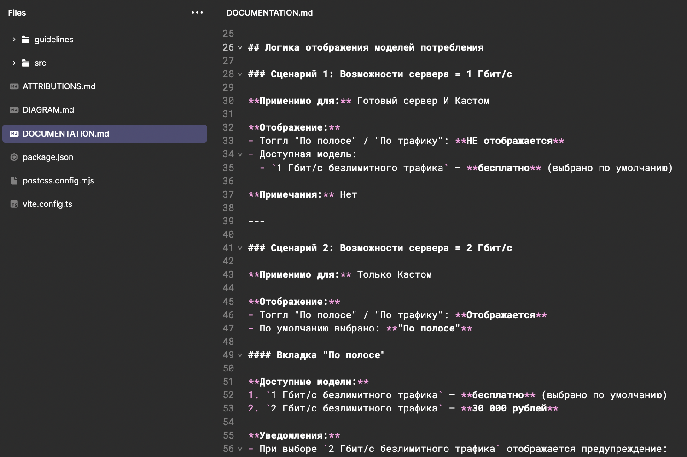Open the DIAGRAM.md file
This screenshot has width=687, height=457.
(48, 109)
